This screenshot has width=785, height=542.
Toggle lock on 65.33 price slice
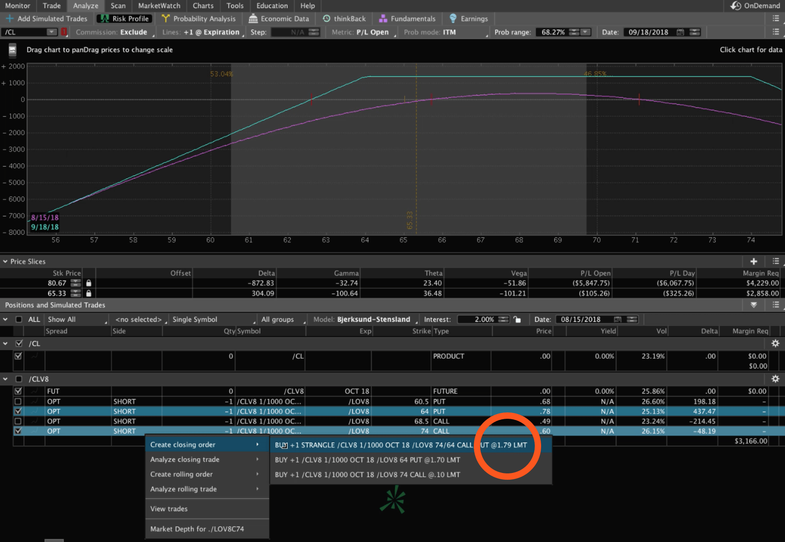pyautogui.click(x=88, y=293)
